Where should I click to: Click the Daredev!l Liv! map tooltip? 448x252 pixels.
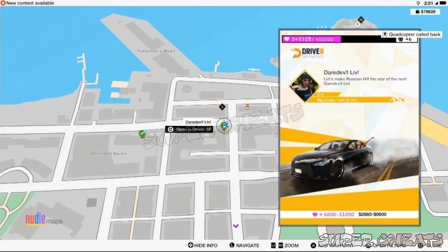[198, 122]
